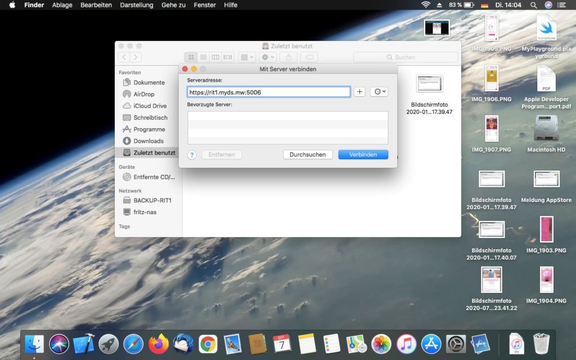Open Firefox from the Dock
The height and width of the screenshot is (360, 576).
[158, 344]
